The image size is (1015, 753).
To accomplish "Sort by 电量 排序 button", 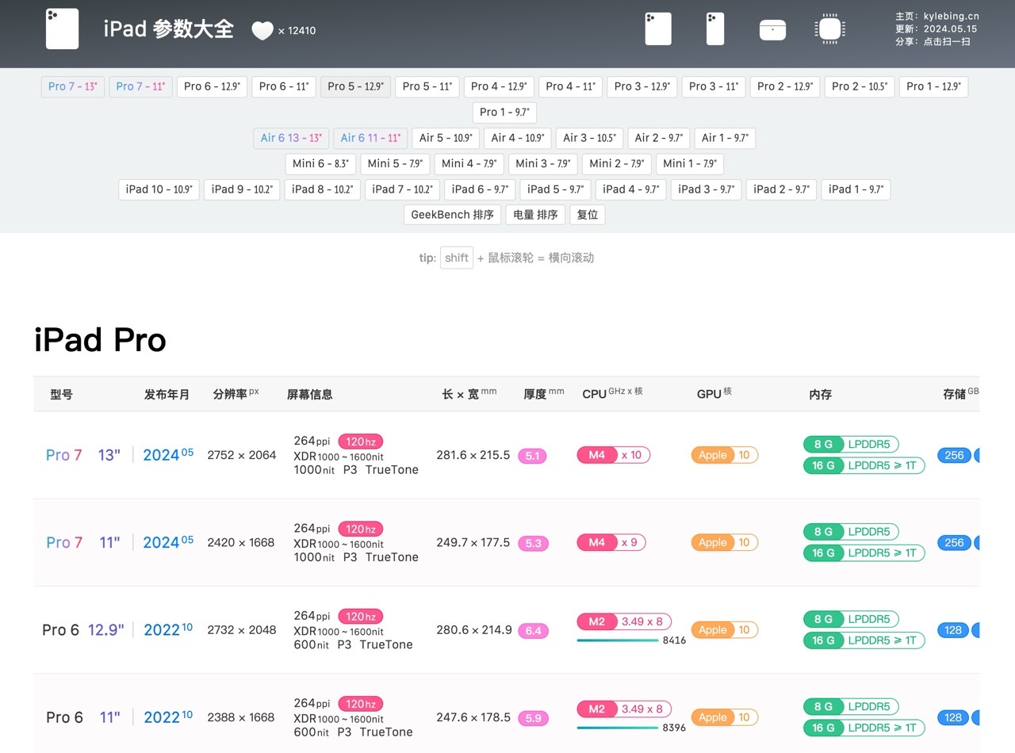I will (x=535, y=215).
